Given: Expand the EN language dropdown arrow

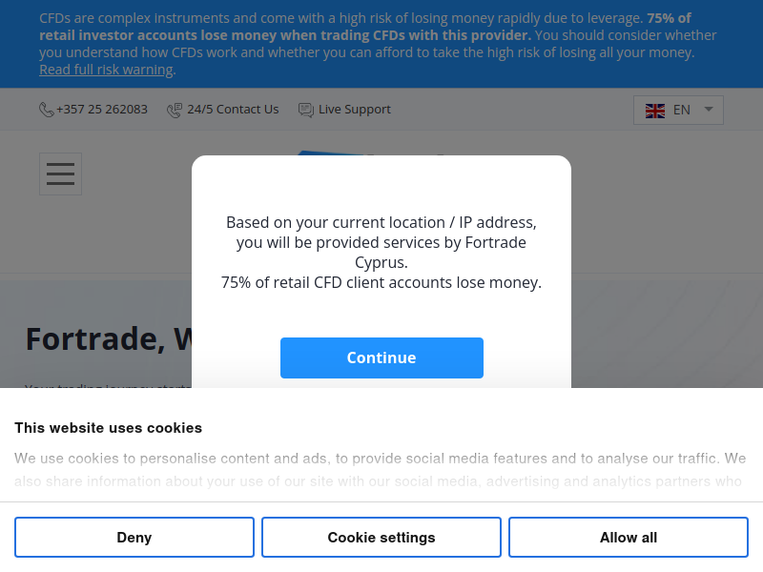Looking at the screenshot, I should (x=709, y=110).
